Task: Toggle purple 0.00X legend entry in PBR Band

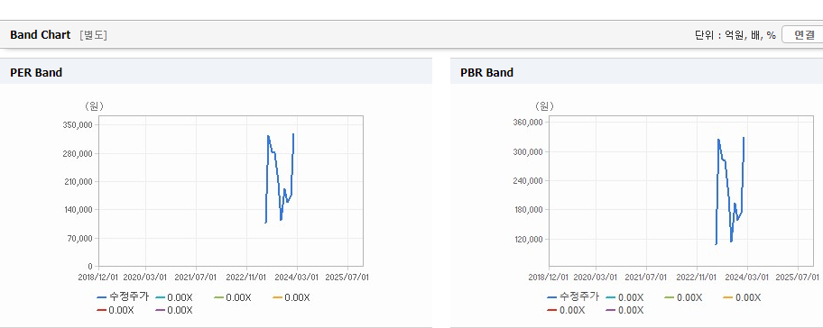Action: tap(624, 310)
